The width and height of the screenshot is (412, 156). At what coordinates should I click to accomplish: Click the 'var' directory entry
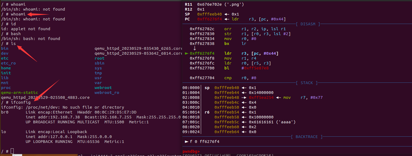(x=98, y=83)
